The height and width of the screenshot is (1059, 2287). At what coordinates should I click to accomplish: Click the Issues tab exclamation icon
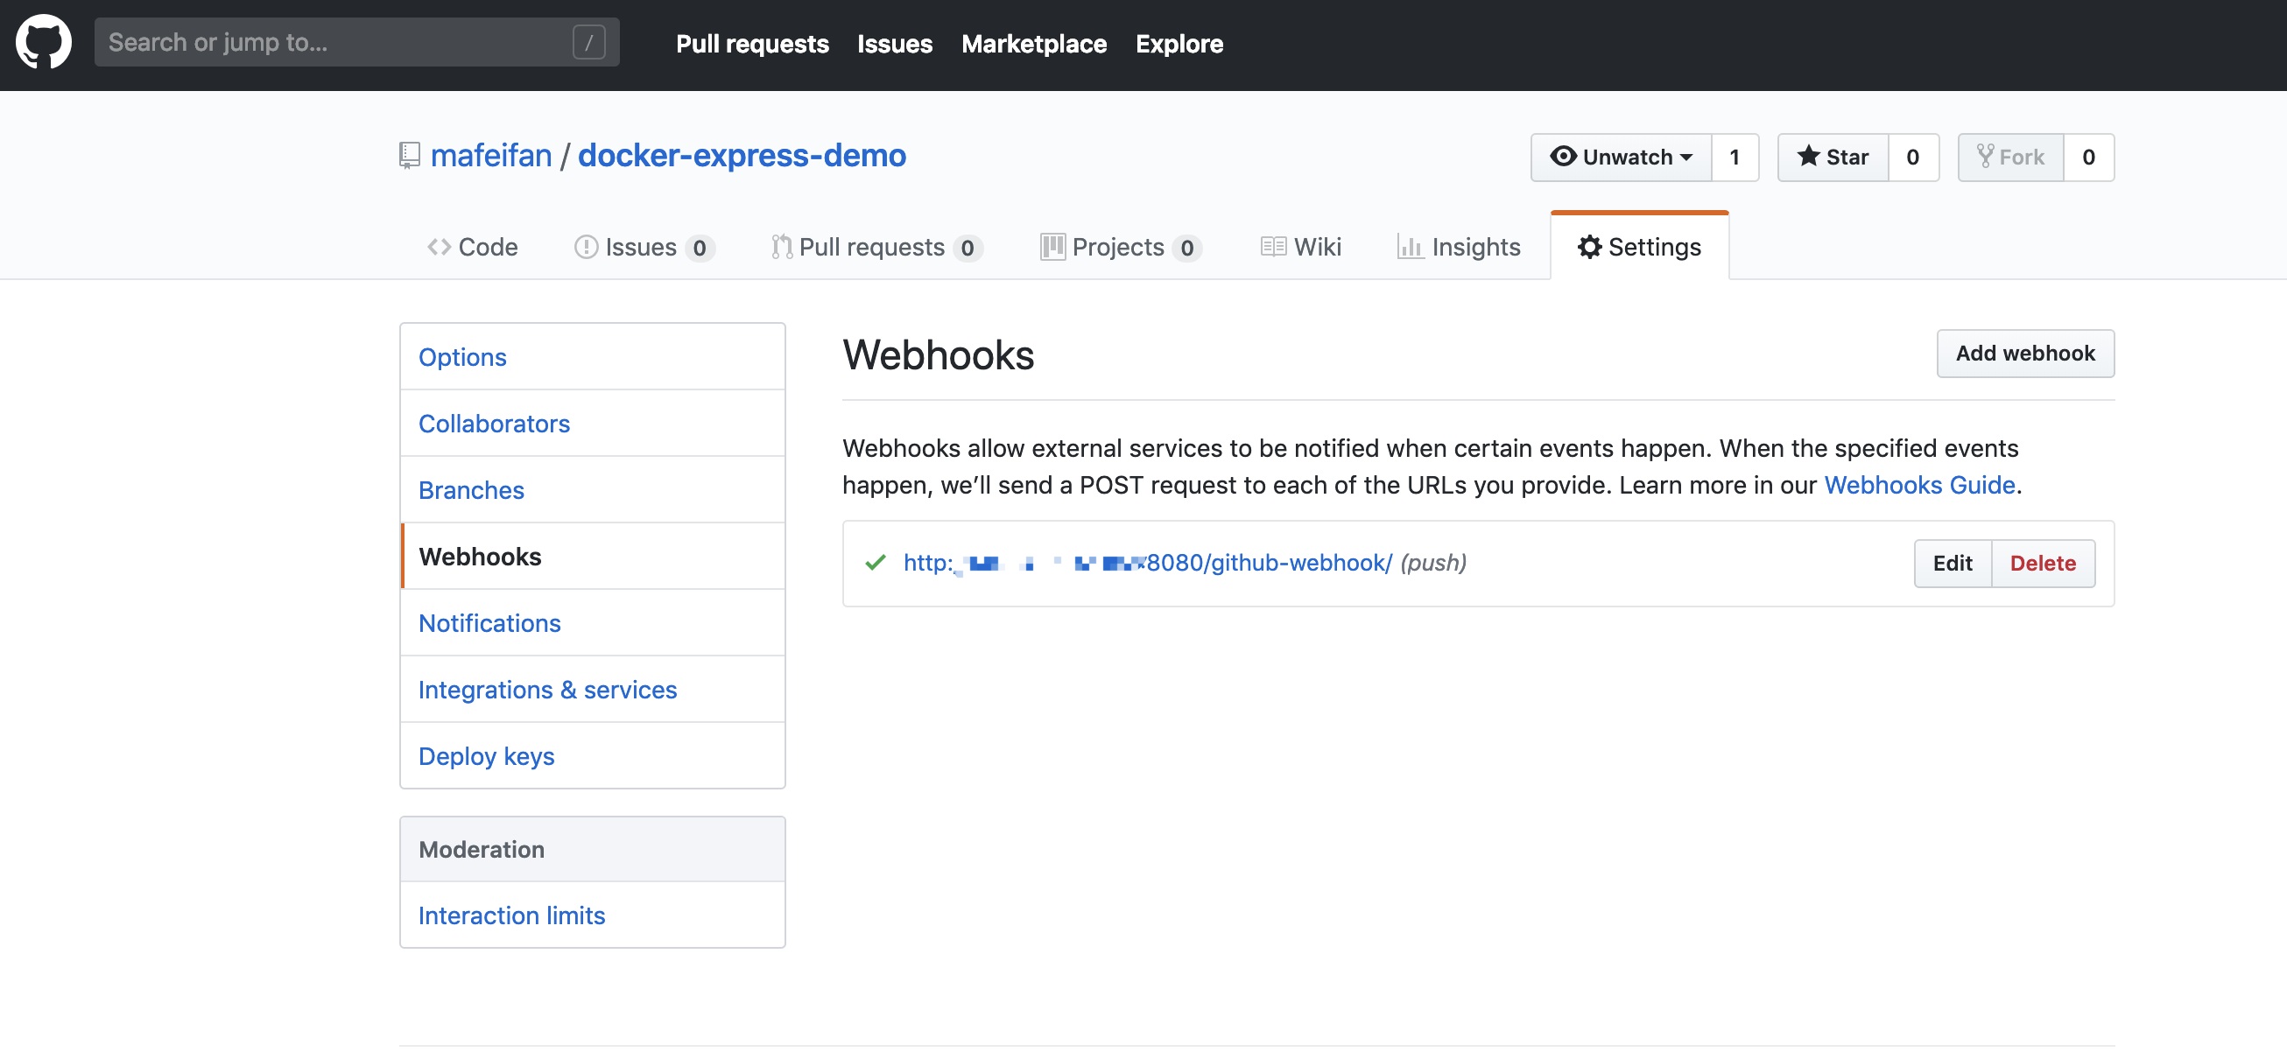tap(586, 247)
